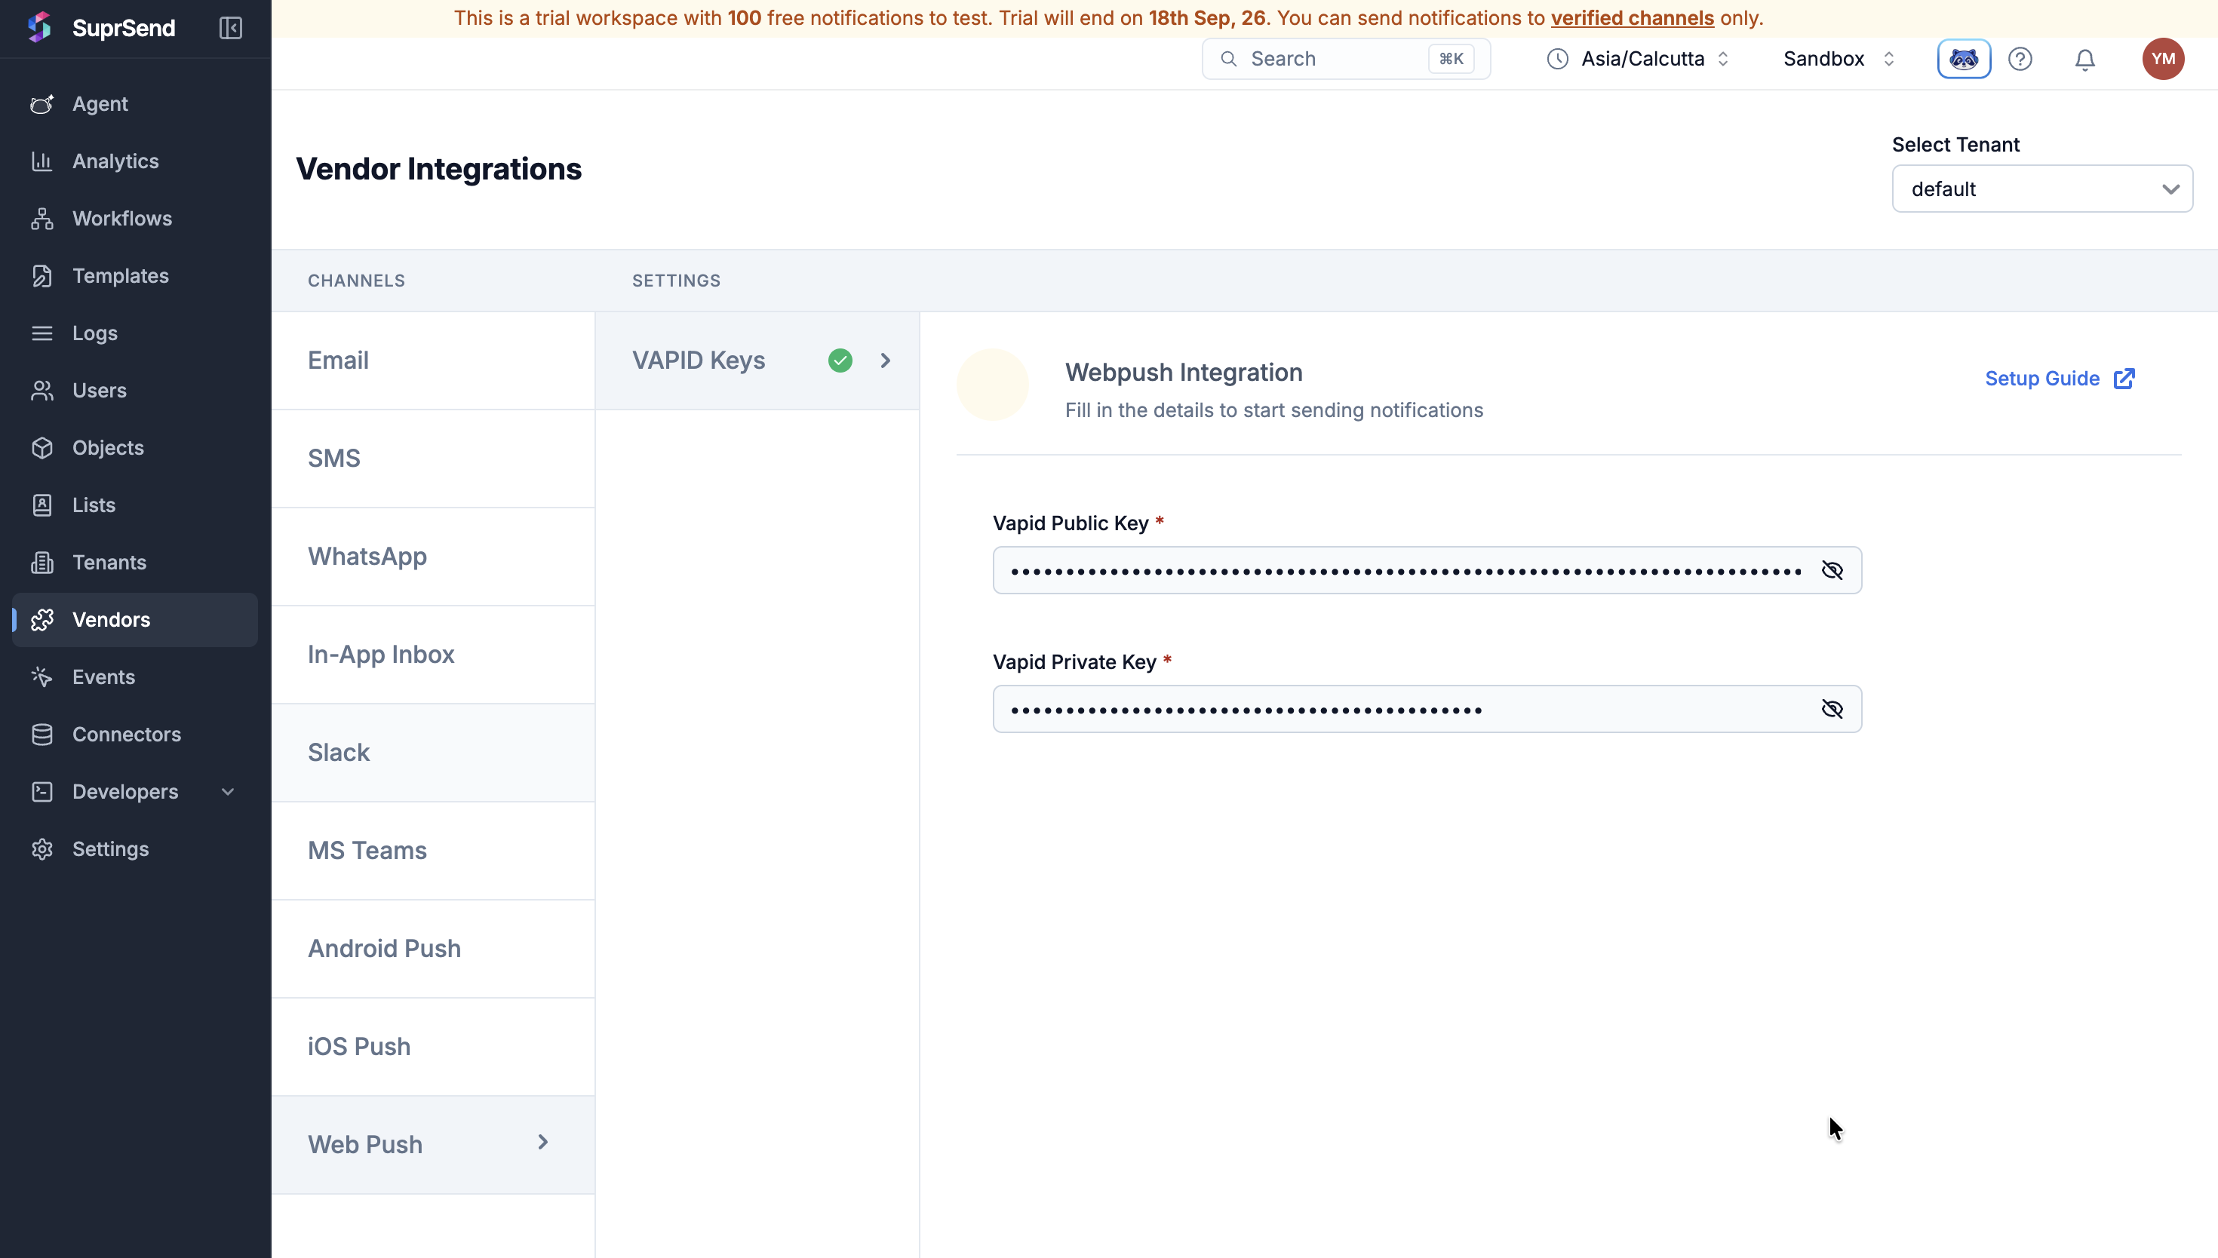Collapse the sidebar with the panel icon
This screenshot has height=1258, width=2218.
click(x=231, y=28)
